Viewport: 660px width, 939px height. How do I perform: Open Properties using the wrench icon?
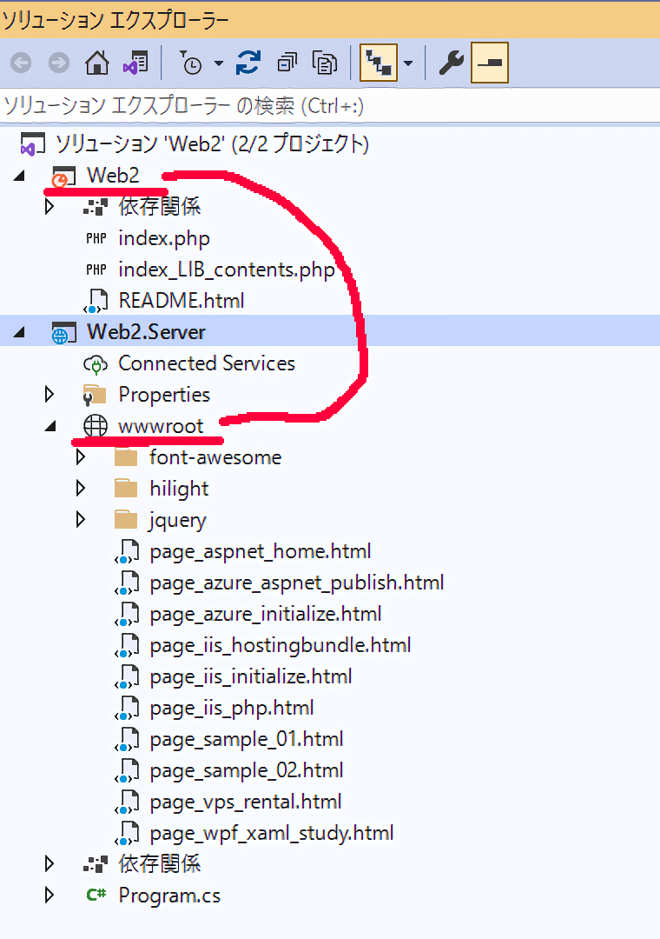pyautogui.click(x=450, y=63)
